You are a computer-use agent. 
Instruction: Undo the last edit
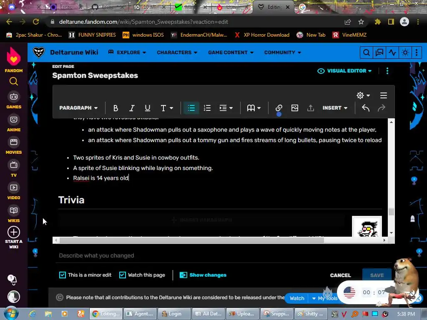[x=365, y=108]
